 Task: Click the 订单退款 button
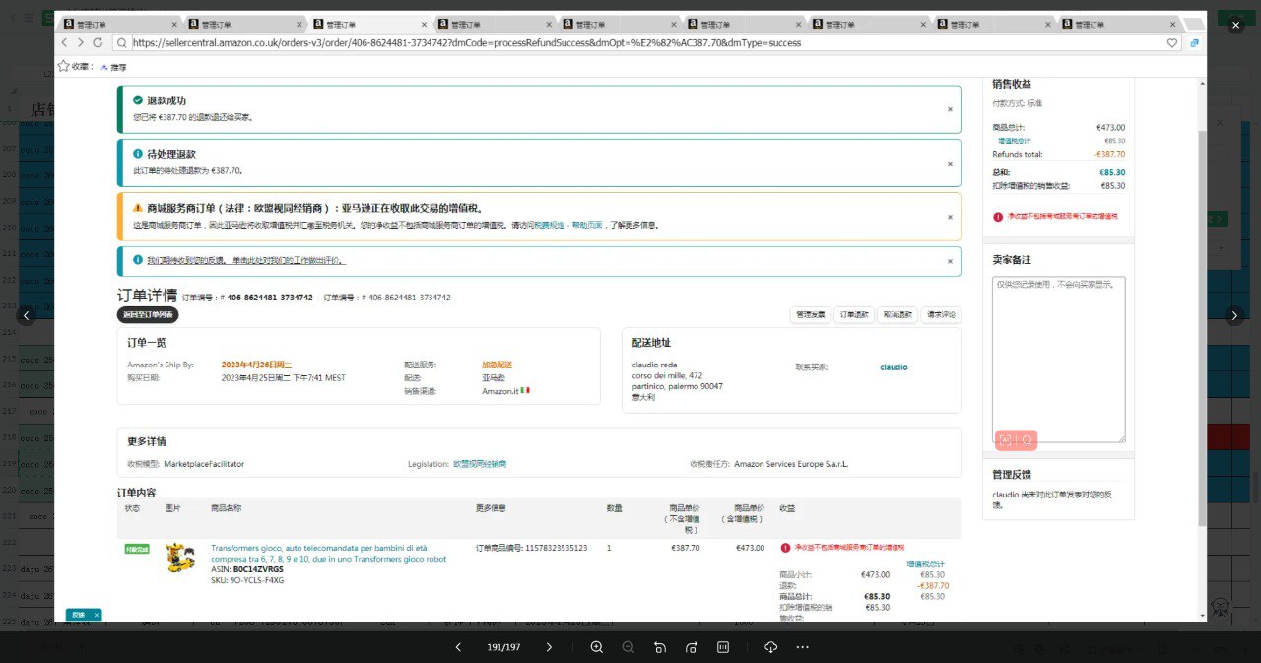[853, 315]
